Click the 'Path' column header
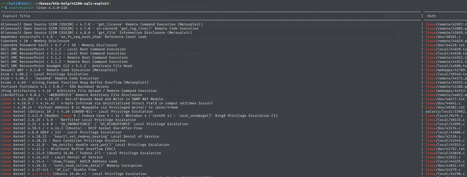The height and width of the screenshot is (177, 467). [431, 16]
